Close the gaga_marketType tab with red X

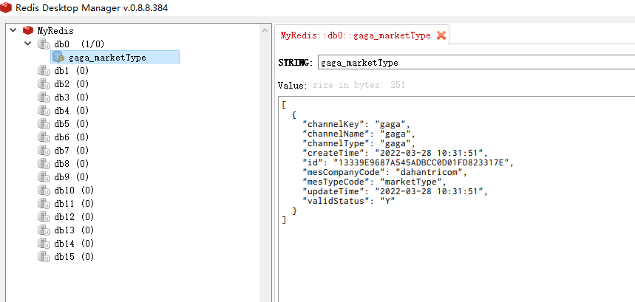441,35
